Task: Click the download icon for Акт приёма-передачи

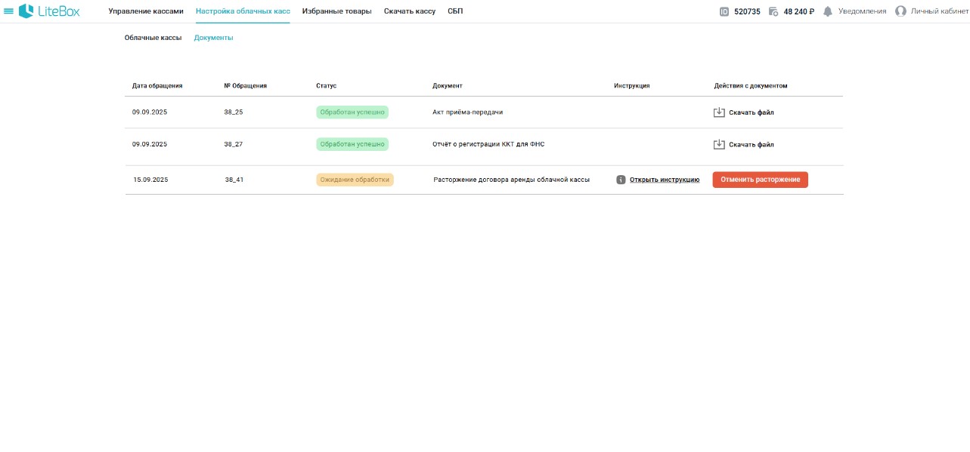Action: click(x=719, y=112)
